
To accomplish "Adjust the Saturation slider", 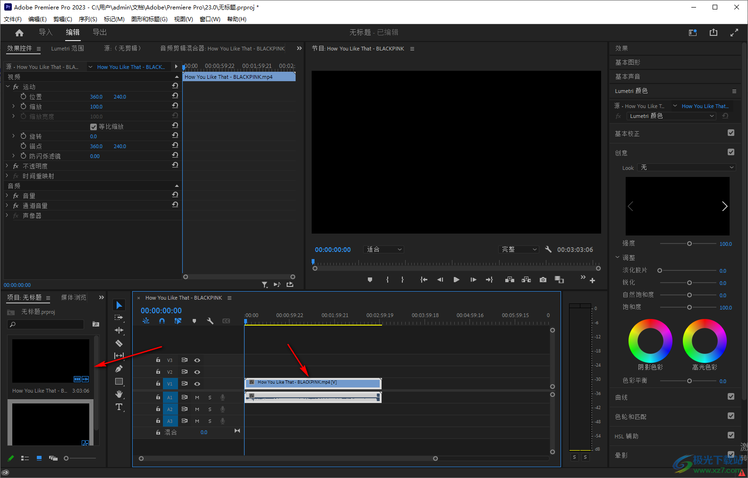I will coord(689,307).
